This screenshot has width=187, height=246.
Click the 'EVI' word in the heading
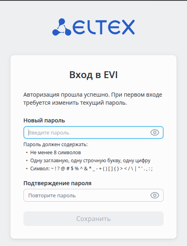click(111, 75)
